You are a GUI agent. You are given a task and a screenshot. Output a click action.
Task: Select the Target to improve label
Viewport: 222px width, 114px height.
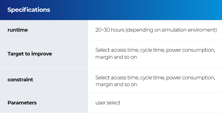(30, 54)
